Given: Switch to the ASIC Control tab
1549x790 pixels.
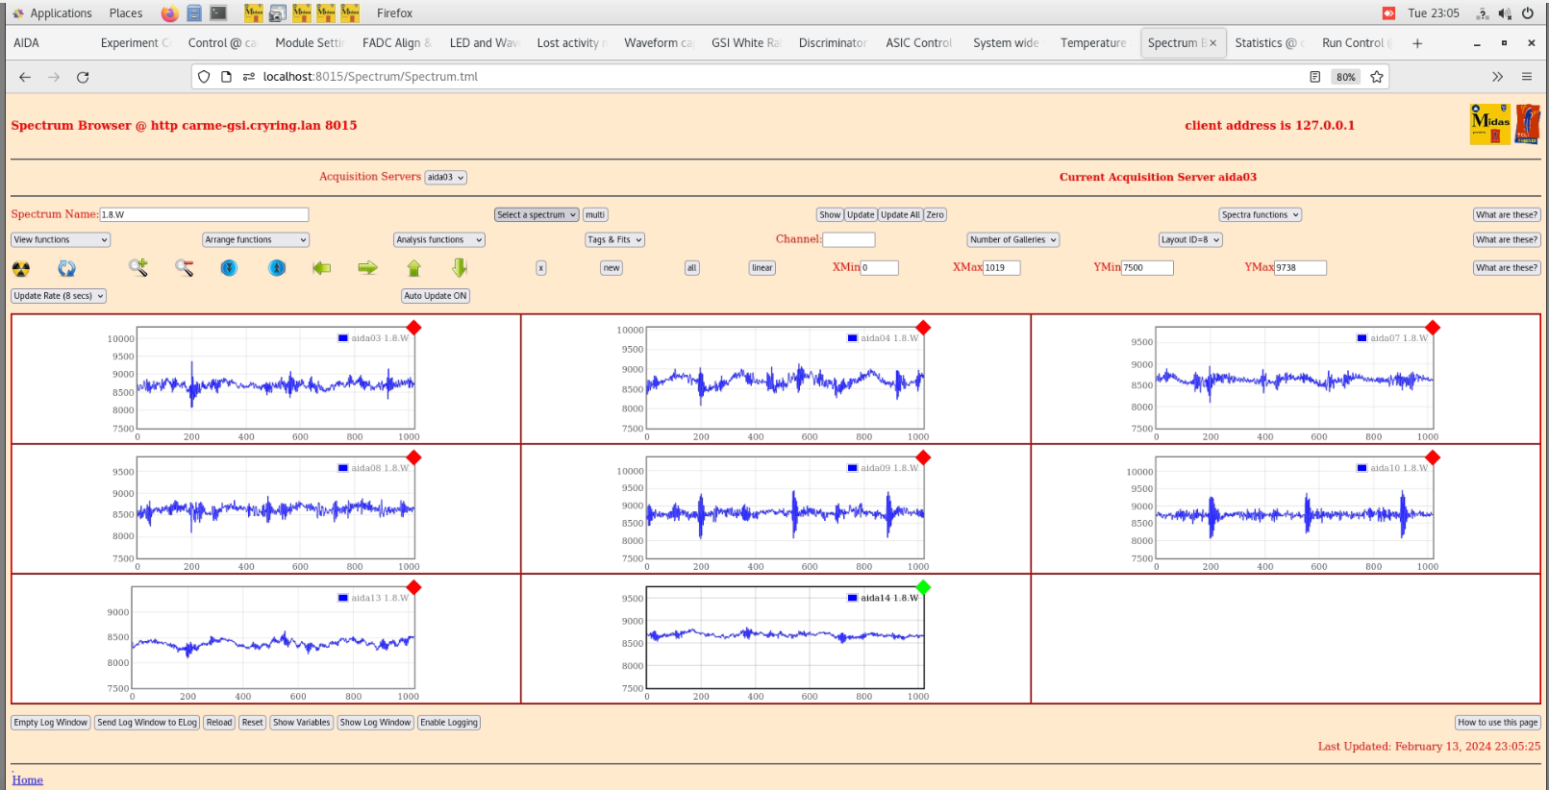Looking at the screenshot, I should 919,43.
